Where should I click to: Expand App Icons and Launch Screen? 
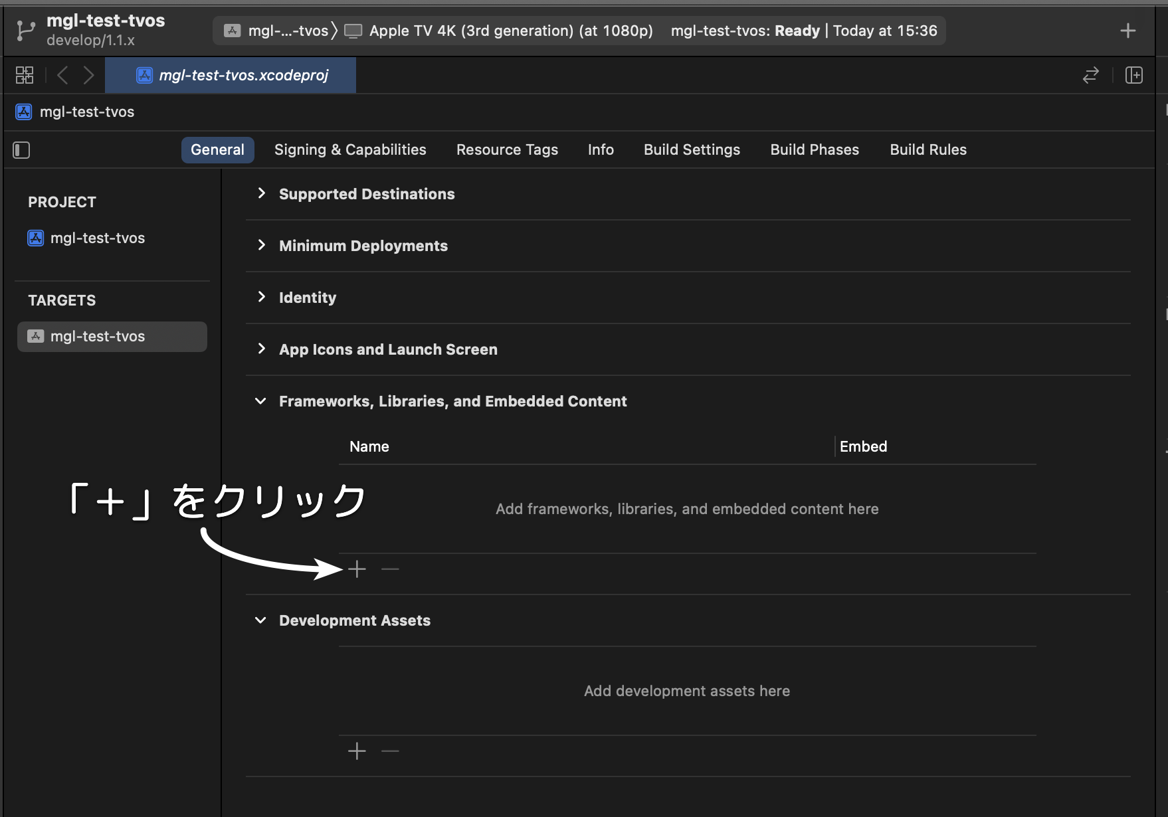261,349
